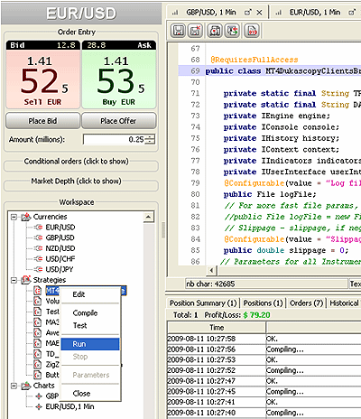
Task: Click the Sell EUR bid price tile
Action: [x=43, y=75]
